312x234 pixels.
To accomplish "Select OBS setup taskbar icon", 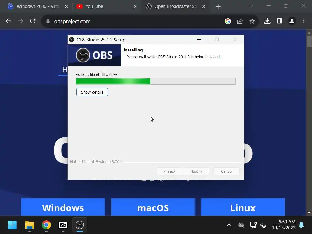I will point(80,225).
